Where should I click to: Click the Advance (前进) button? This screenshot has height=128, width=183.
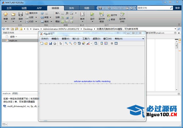point(111,19)
